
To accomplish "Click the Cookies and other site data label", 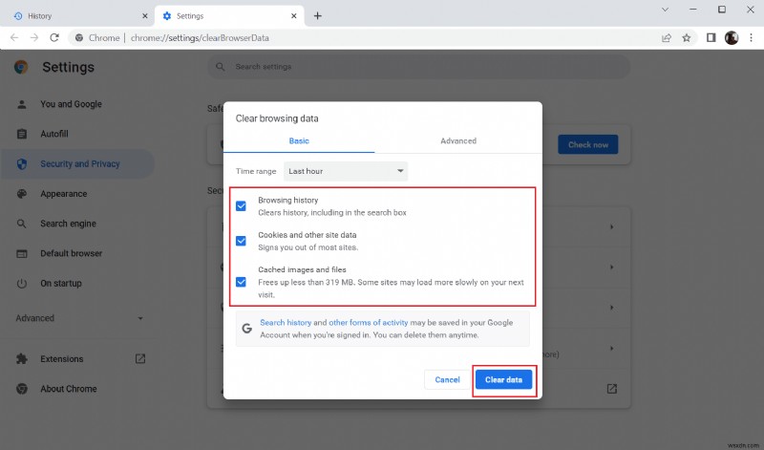I will (307, 235).
